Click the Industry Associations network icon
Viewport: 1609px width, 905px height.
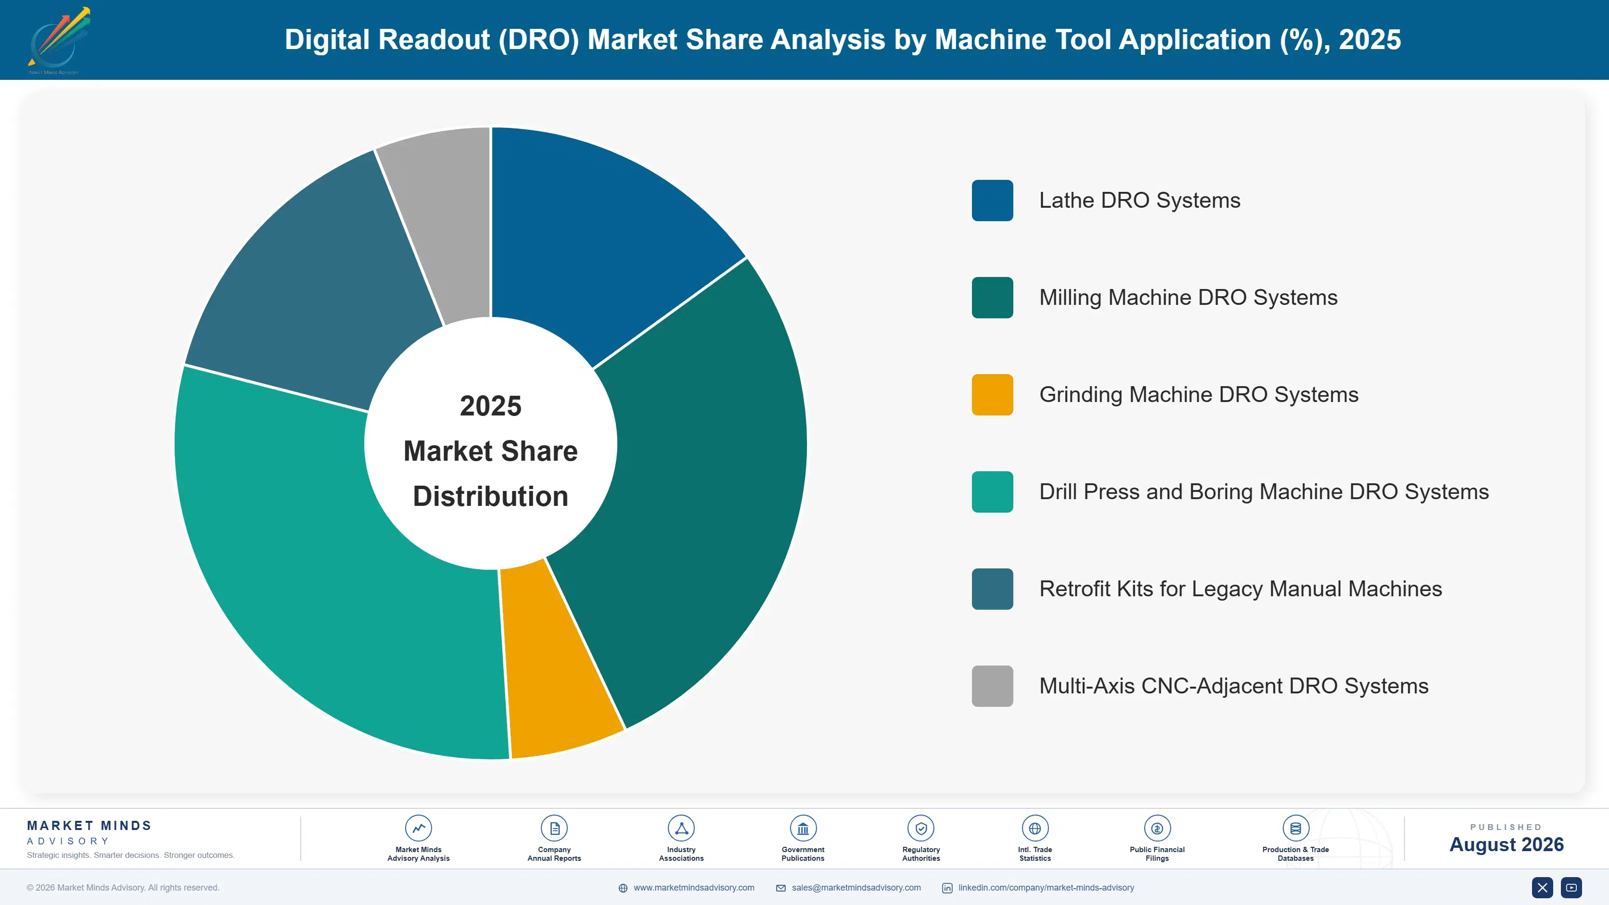(x=681, y=828)
